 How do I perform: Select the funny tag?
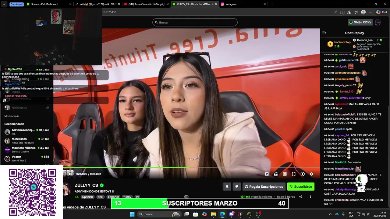click(x=127, y=197)
